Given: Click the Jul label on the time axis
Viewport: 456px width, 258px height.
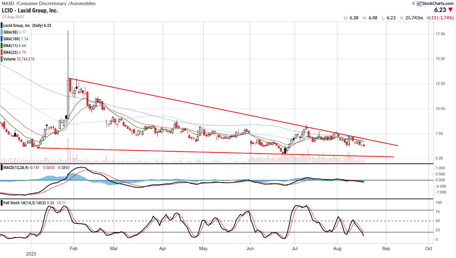Looking at the screenshot, I should click(x=295, y=249).
